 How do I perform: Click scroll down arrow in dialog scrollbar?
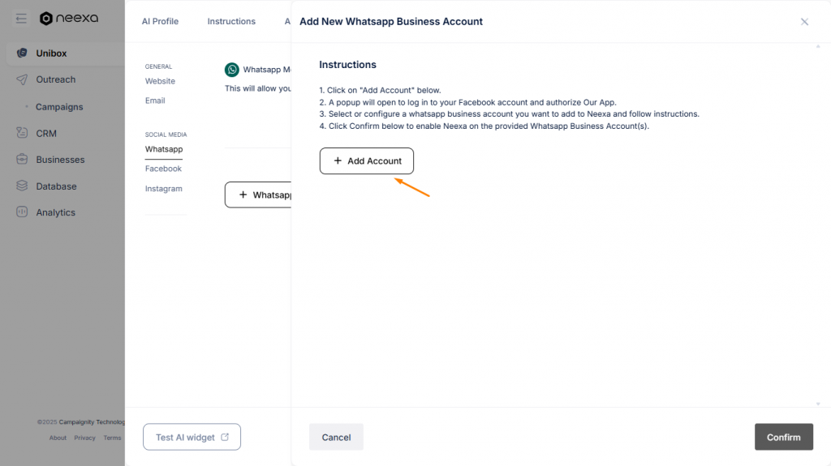point(818,404)
